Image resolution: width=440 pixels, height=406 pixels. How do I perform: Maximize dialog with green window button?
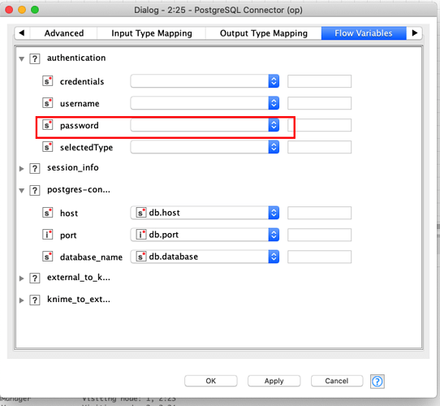[x=35, y=10]
